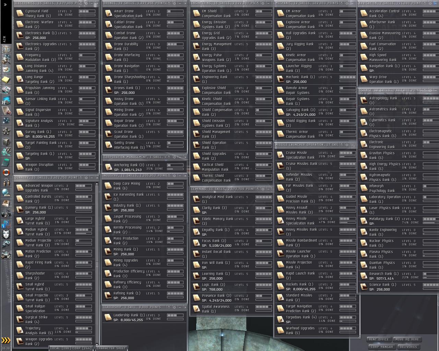This screenshot has height=351, width=439.
Task: Select Cruise Missile Specialization skill row
Action: (x=316, y=155)
